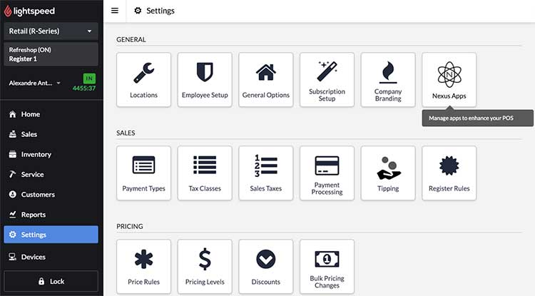Click the Lightspeed logo
The height and width of the screenshot is (296, 535).
[x=31, y=11]
